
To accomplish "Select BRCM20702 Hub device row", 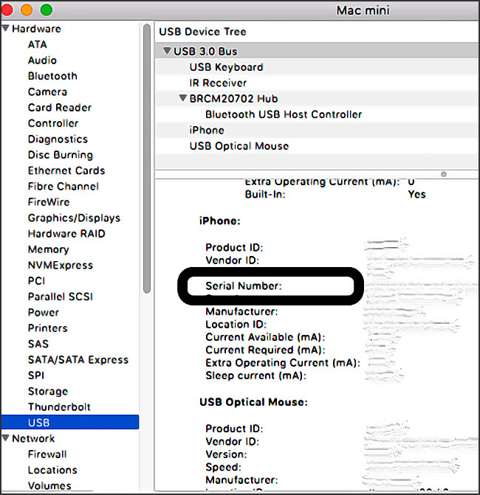I will click(317, 99).
